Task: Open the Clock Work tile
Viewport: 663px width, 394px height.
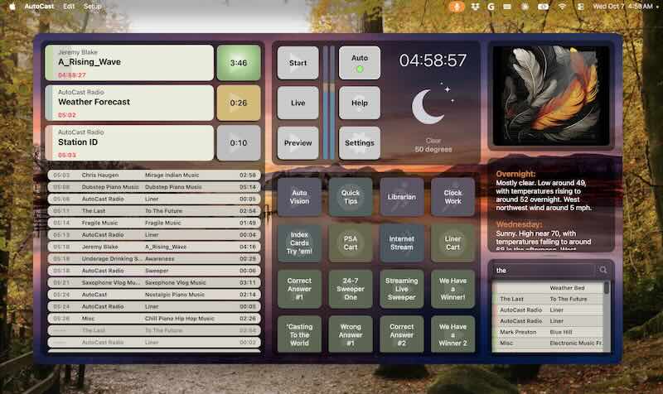Action: tap(452, 197)
